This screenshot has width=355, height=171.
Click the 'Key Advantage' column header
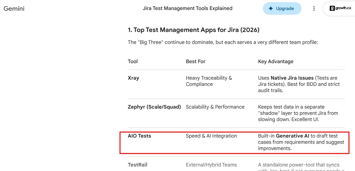point(276,61)
